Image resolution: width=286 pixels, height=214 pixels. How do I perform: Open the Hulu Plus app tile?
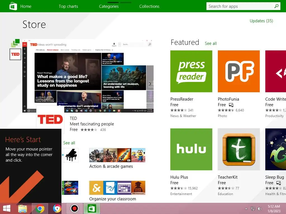[191, 149]
